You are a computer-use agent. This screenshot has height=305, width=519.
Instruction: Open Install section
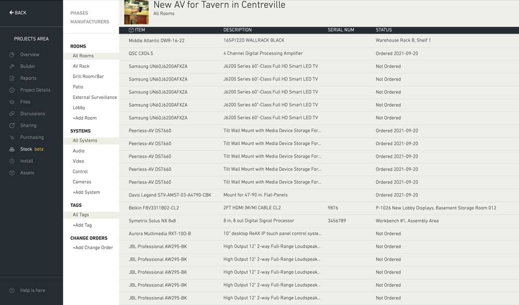tap(27, 161)
